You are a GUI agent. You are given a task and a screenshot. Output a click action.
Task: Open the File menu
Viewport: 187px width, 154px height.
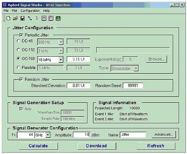click(x=6, y=11)
